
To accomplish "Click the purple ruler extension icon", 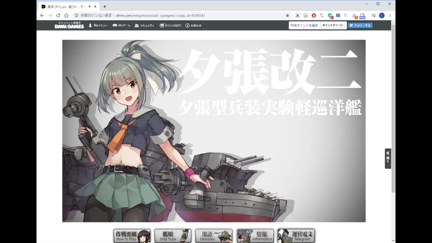I will [x=322, y=15].
